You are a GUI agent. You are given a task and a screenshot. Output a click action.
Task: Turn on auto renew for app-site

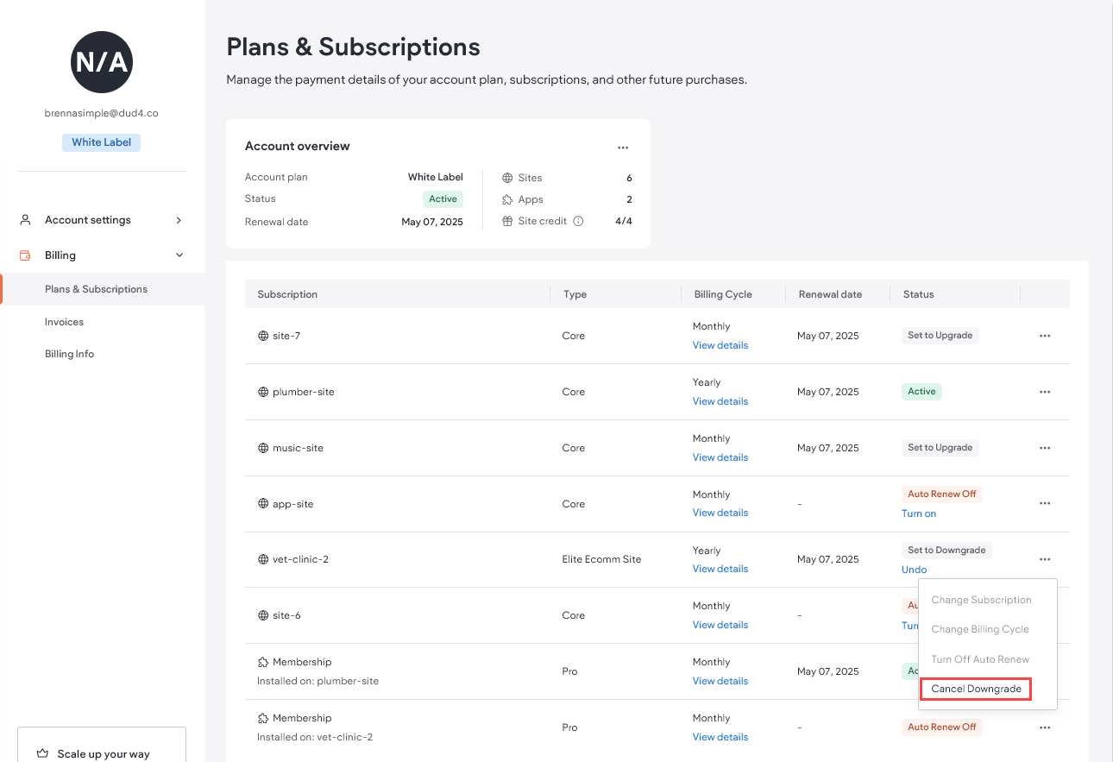[918, 513]
